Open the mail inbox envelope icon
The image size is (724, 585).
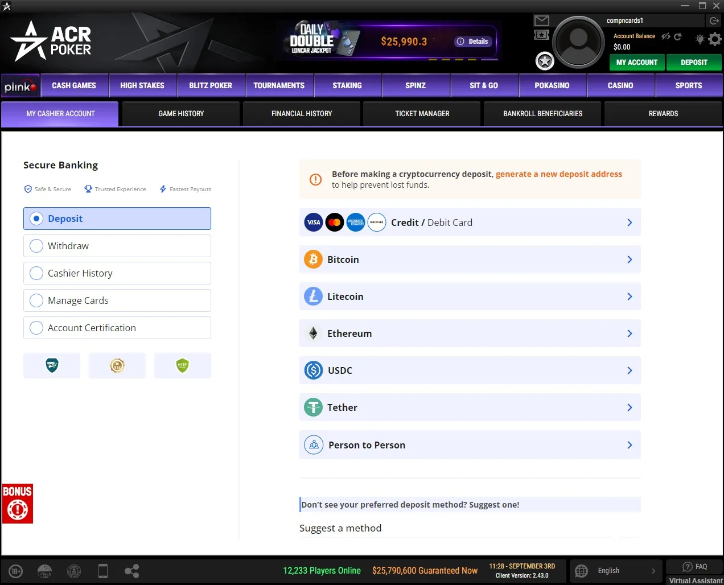click(x=541, y=21)
